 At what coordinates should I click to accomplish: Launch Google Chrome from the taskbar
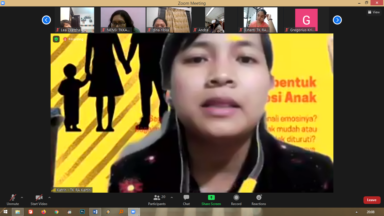[x=57, y=212]
